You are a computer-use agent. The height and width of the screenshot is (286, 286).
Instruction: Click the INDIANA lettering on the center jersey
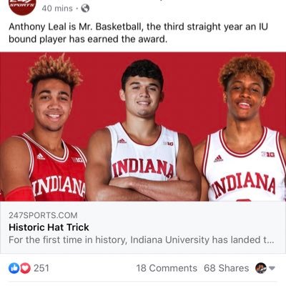(x=142, y=168)
